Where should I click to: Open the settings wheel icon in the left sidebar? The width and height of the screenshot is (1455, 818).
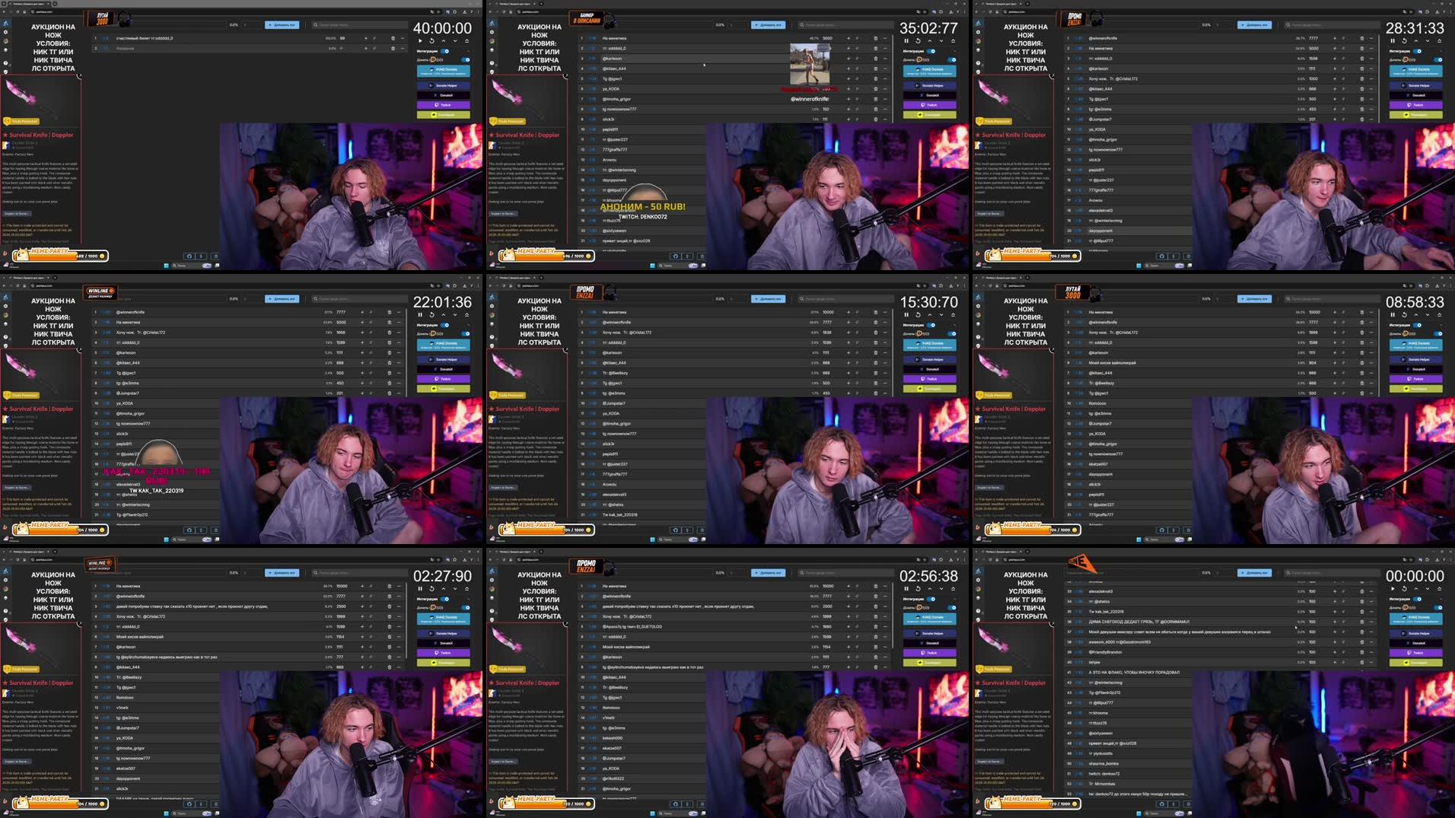click(x=5, y=32)
